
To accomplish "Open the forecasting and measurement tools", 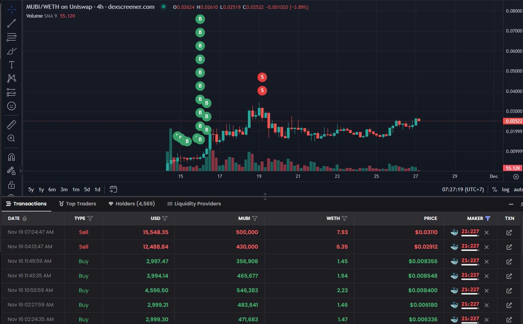I will (11, 92).
